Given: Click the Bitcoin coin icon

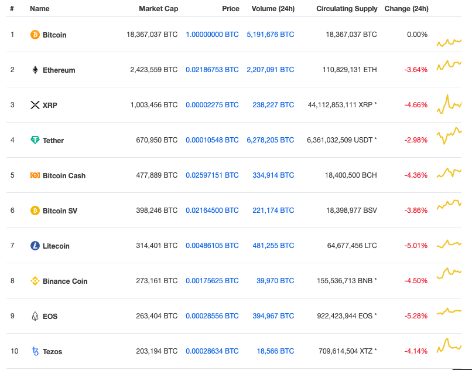Looking at the screenshot, I should tap(35, 35).
